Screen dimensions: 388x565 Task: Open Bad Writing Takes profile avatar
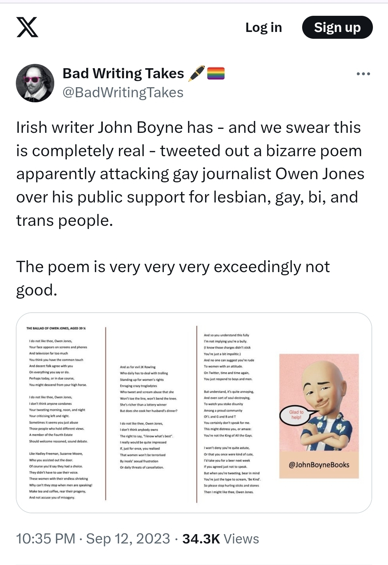tap(35, 83)
